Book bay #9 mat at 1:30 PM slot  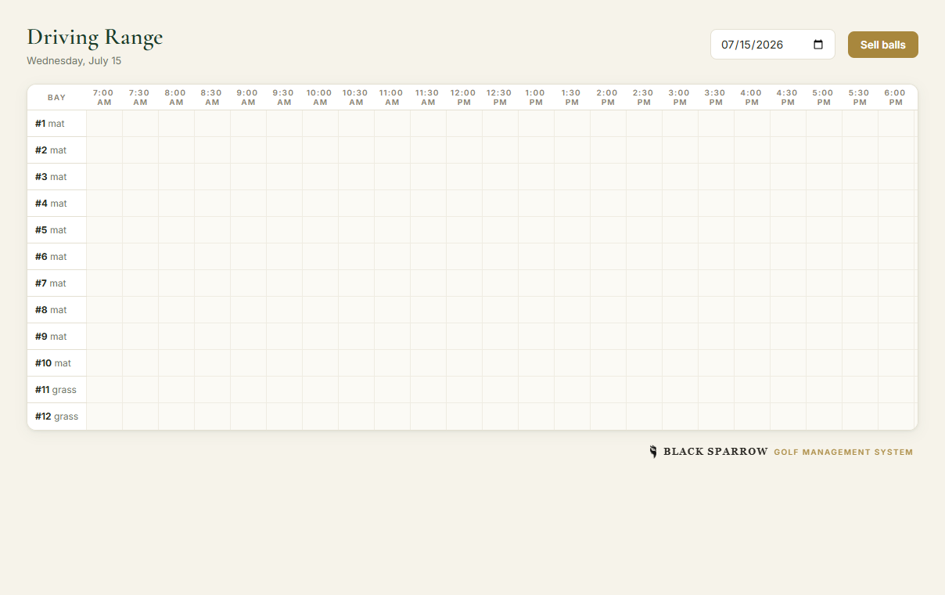[573, 337]
